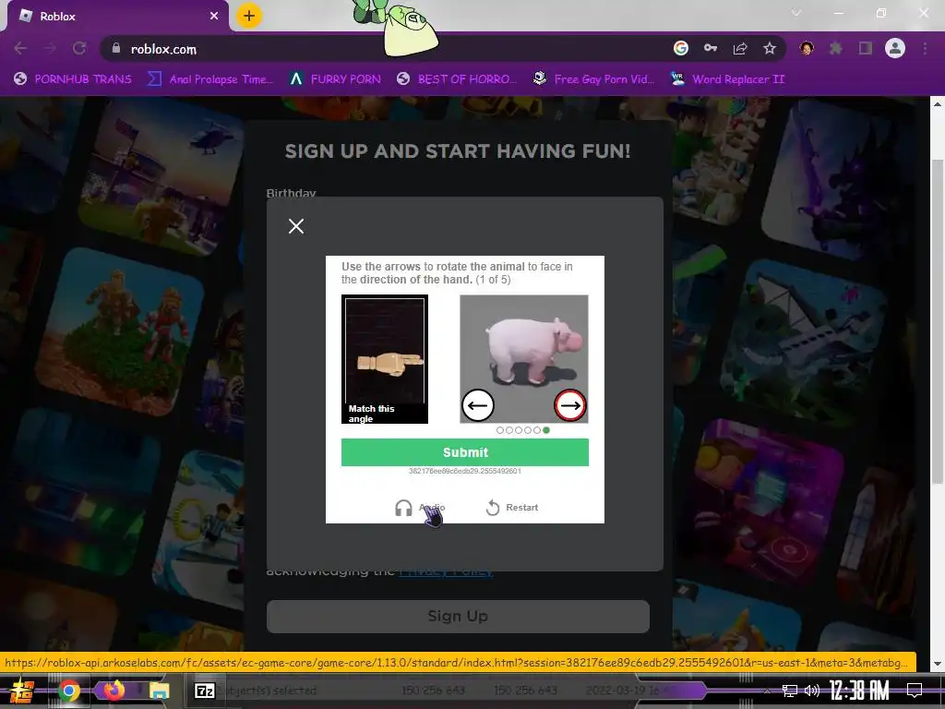This screenshot has width=945, height=709.
Task: Open File Explorer from the taskbar
Action: pos(159,691)
